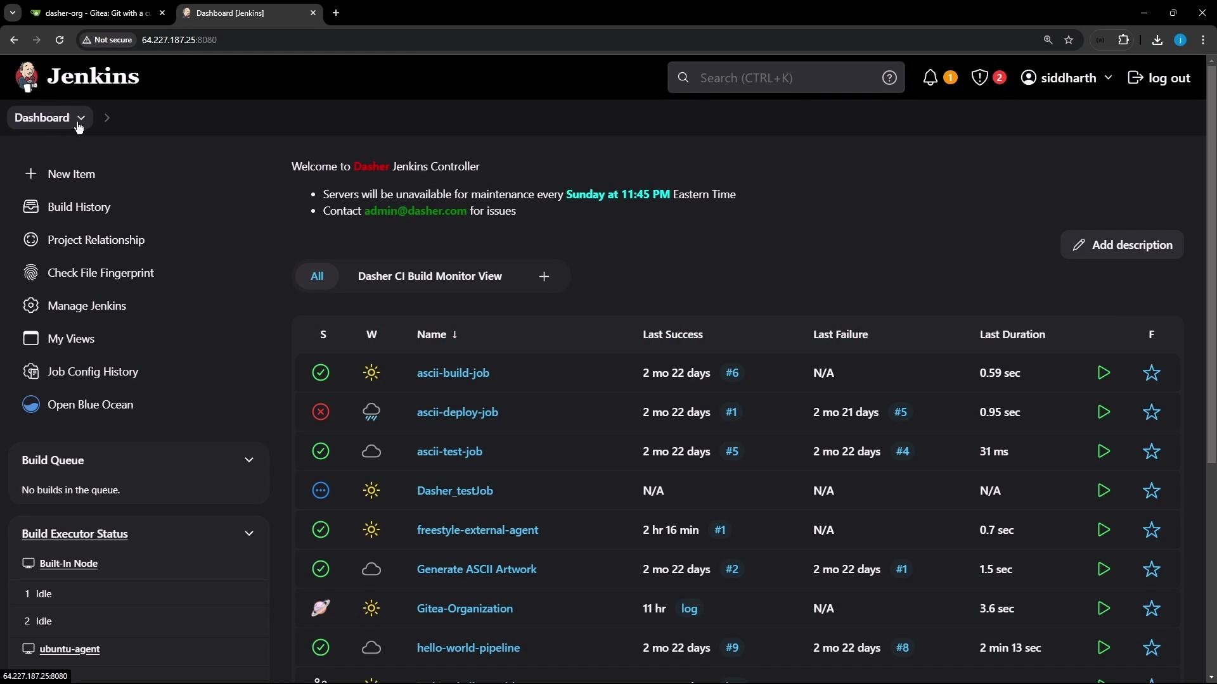Open the ascii-deploy-job project link
1217x684 pixels.
(457, 412)
